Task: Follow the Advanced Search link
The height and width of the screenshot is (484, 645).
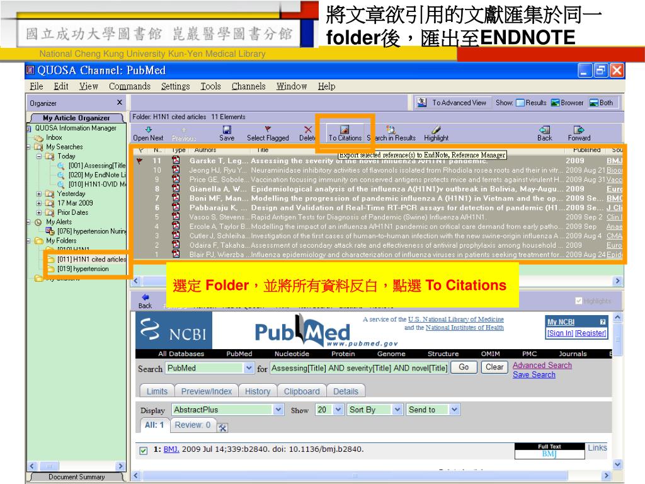Action: click(542, 365)
